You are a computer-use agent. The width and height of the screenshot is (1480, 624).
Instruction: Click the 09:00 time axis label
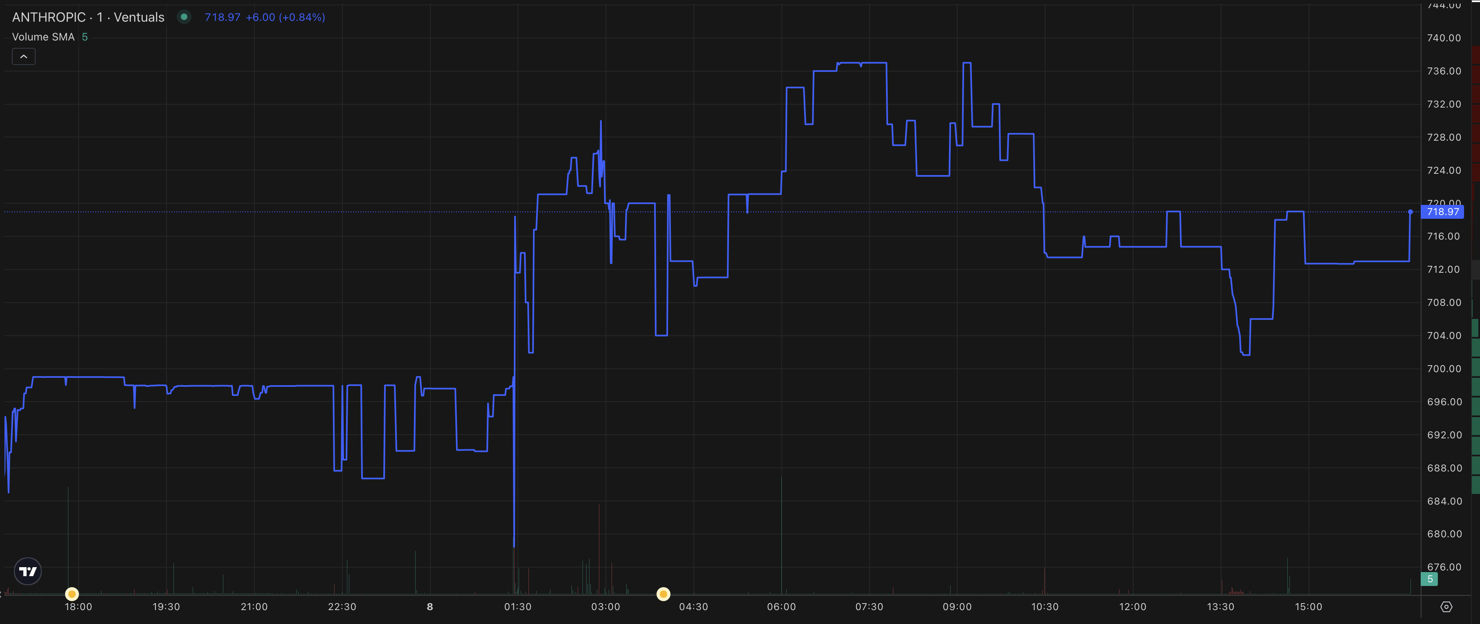[x=956, y=607]
